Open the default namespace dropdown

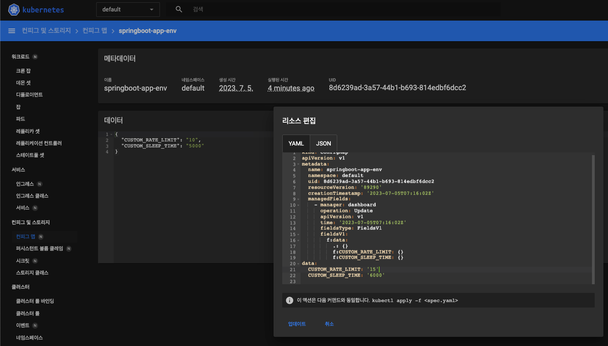point(128,9)
